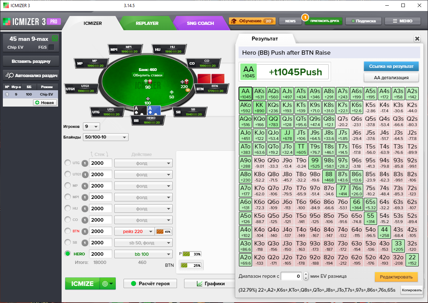The image size is (428, 303).
Task: Open the Графики charts button
Action: point(209,283)
